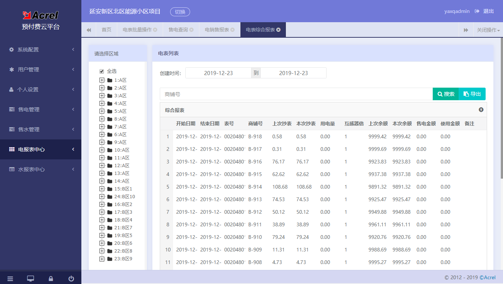Close the 电表综合报表 tab with its x icon
The image size is (503, 284).
[278, 30]
